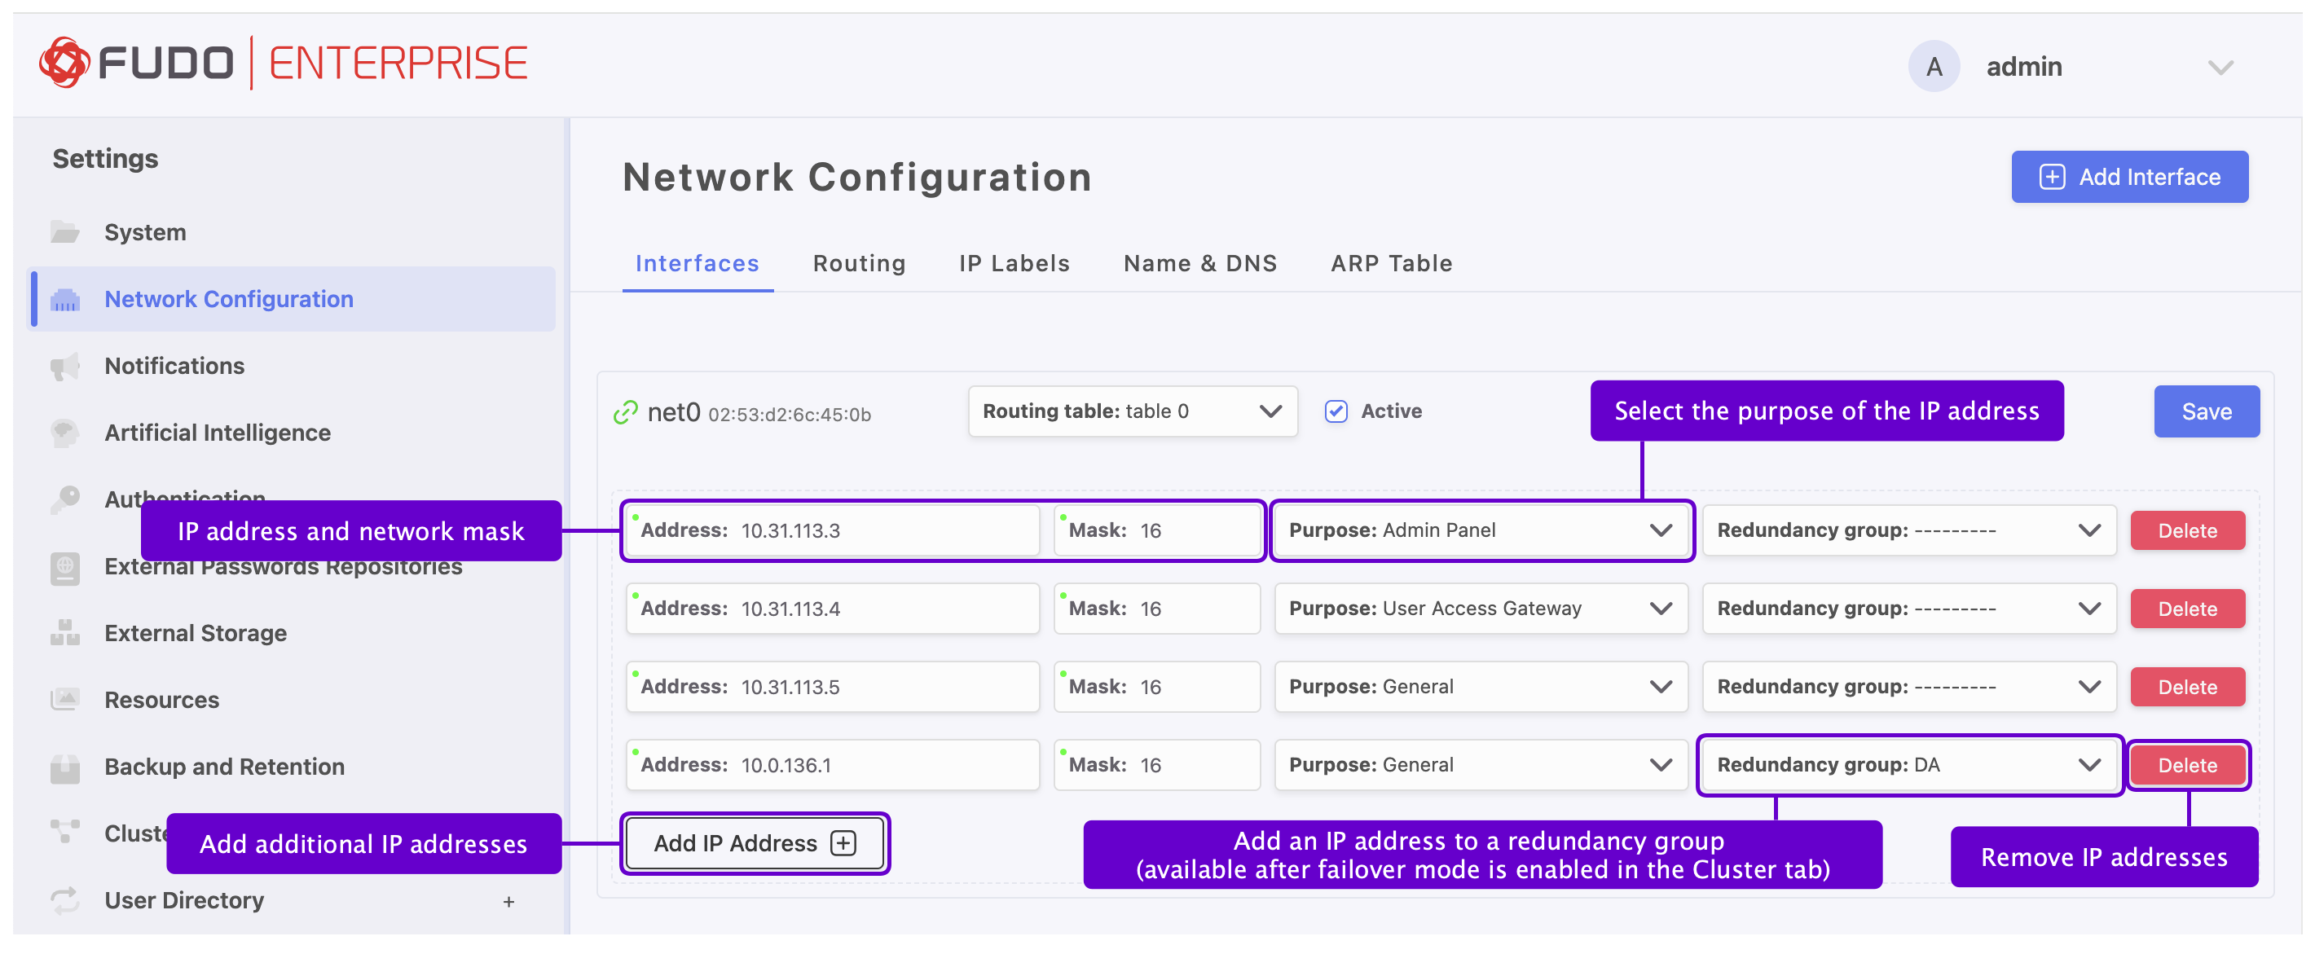This screenshot has width=2315, height=954.
Task: Delete the 10.31.113.5 address row
Action: [2185, 688]
